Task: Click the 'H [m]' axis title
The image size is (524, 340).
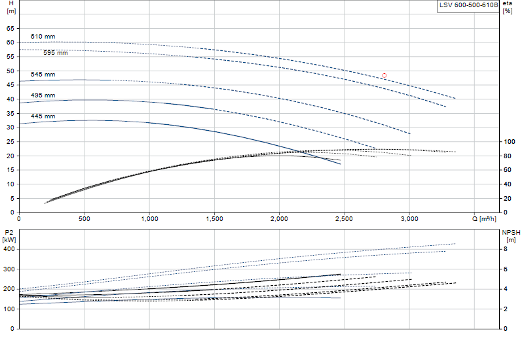Action: 11,7
